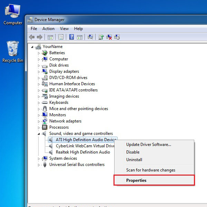Click the DVD/CD-ROM drives category icon
Image resolution: width=207 pixels, height=207 pixels.
45,78
